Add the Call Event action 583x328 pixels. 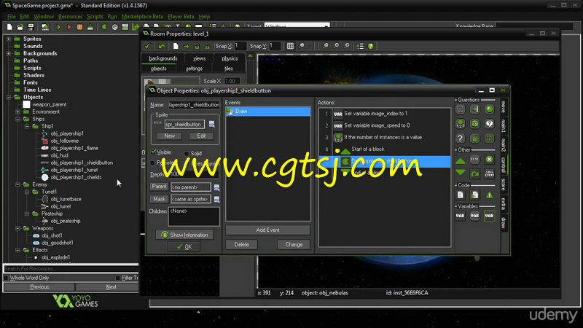click(x=489, y=173)
